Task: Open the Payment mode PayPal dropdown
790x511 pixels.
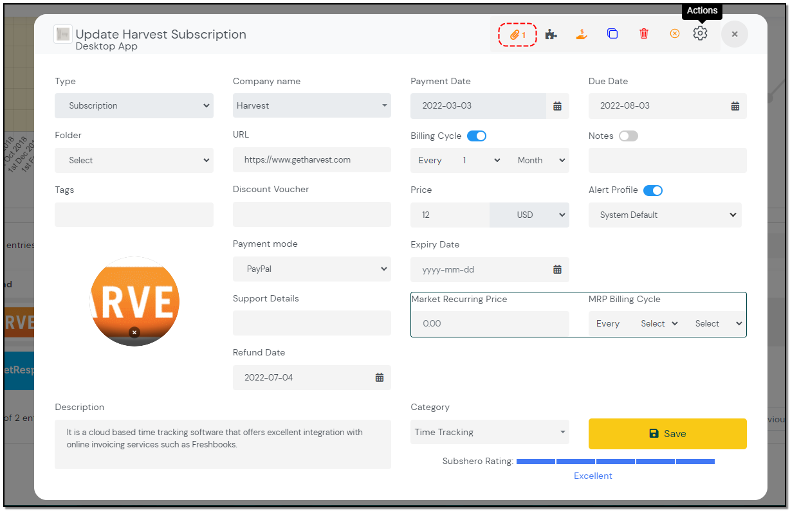Action: pos(312,269)
